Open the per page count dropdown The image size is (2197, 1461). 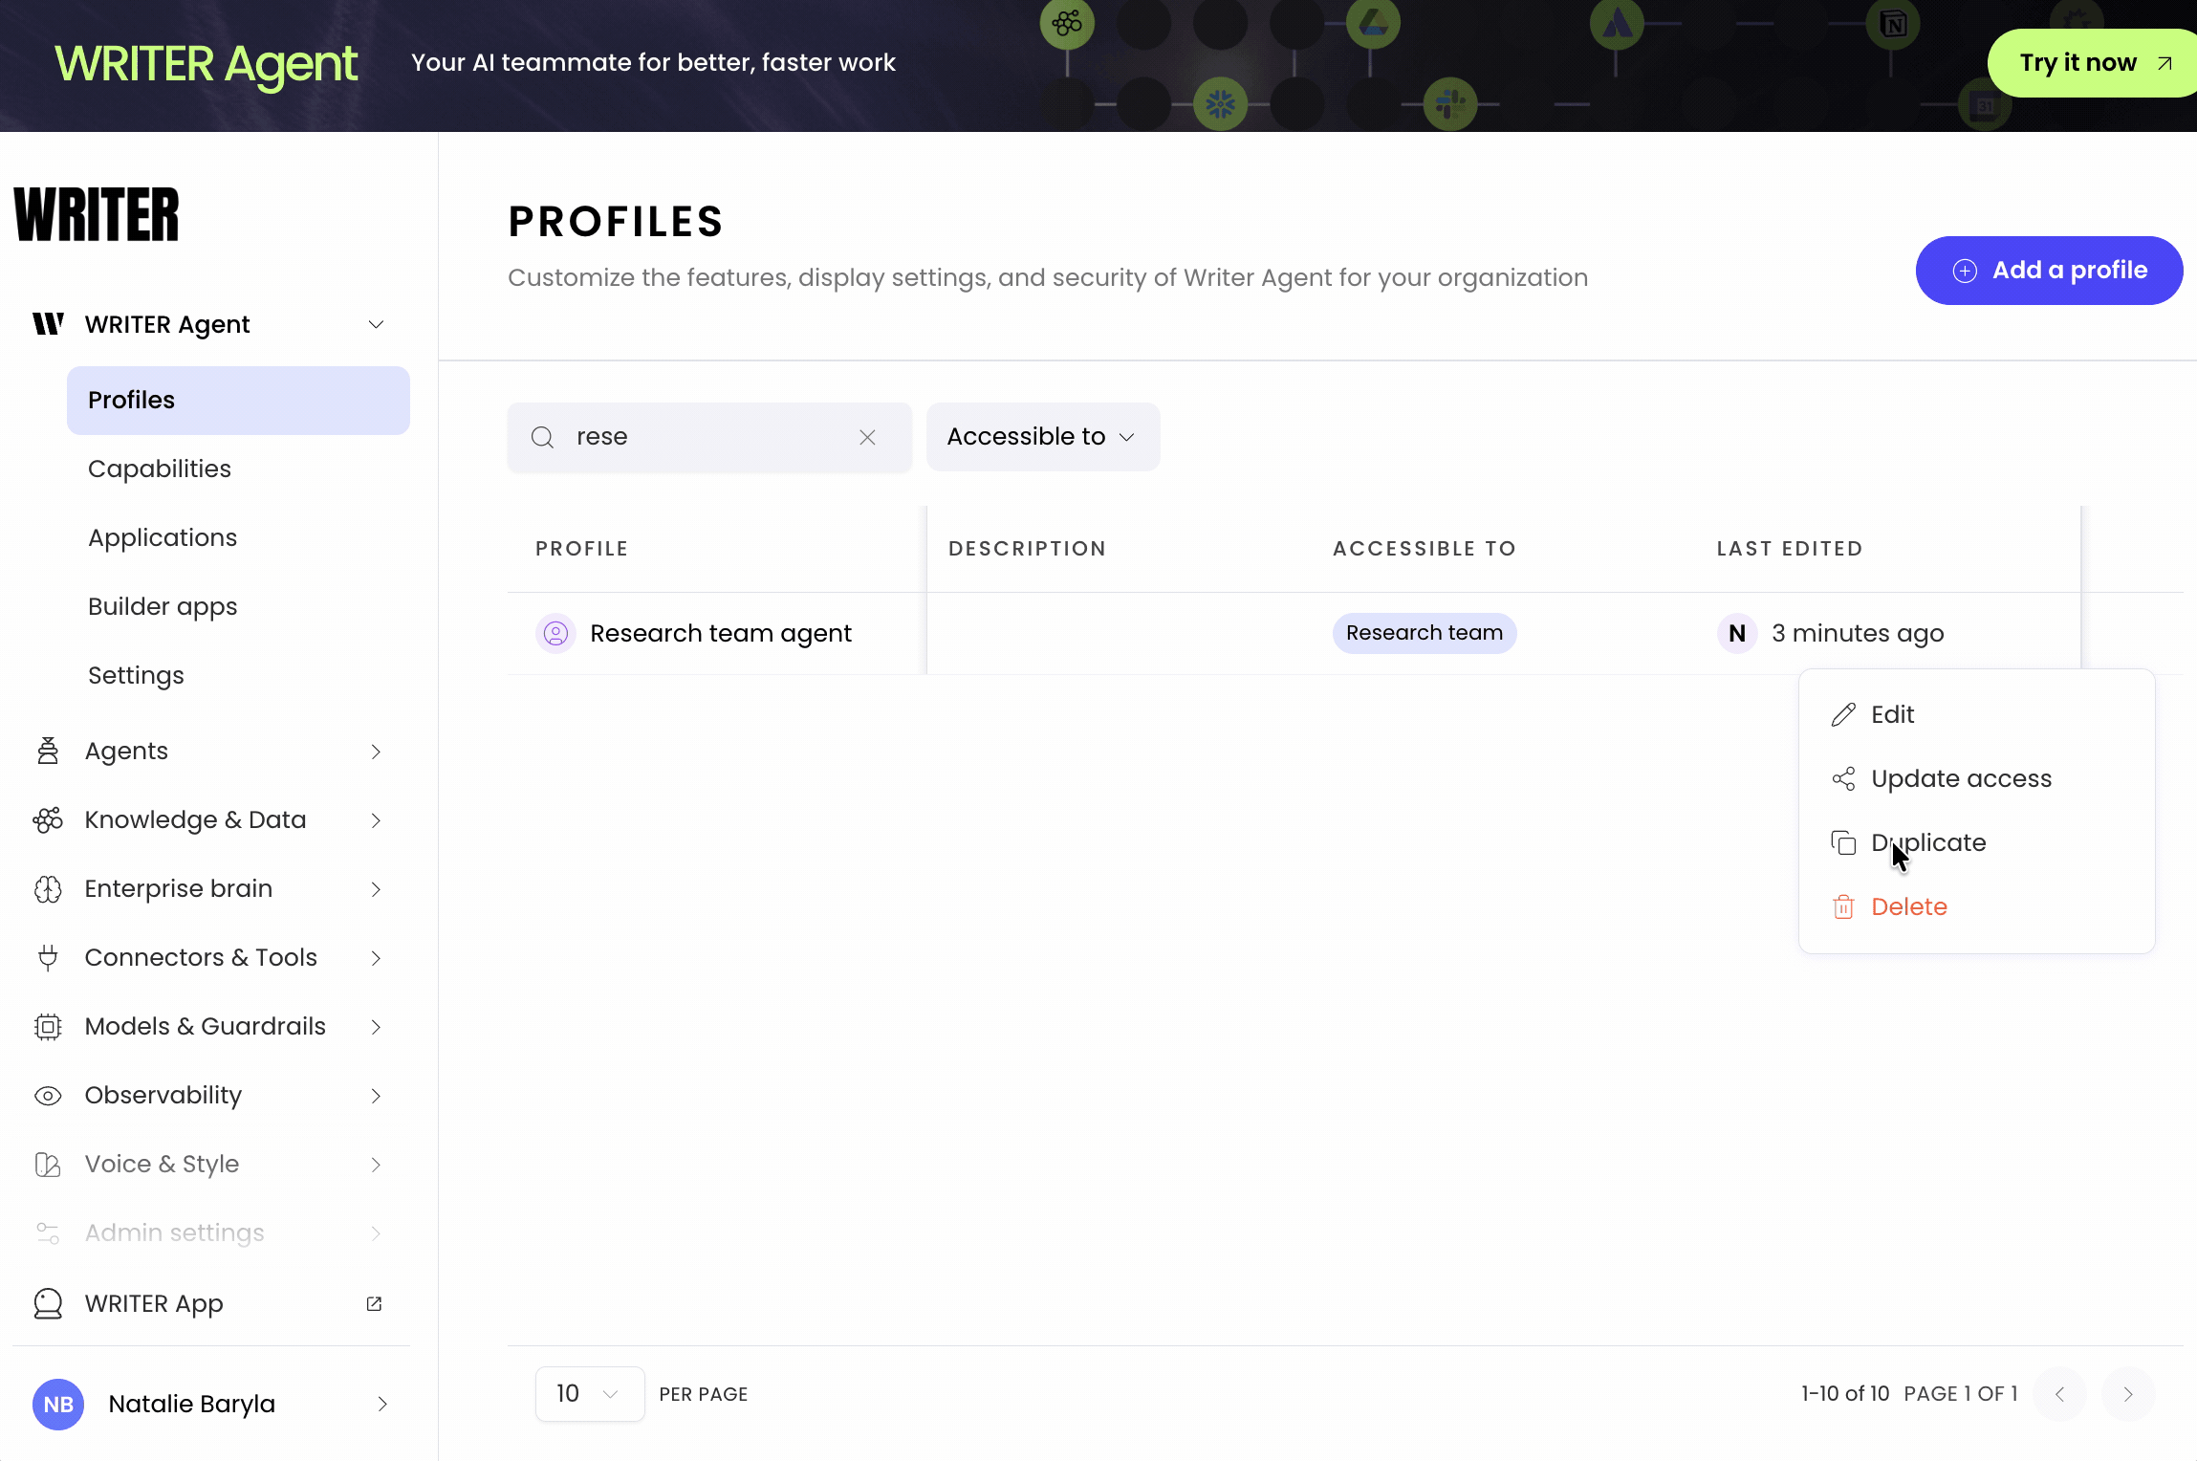tap(589, 1394)
